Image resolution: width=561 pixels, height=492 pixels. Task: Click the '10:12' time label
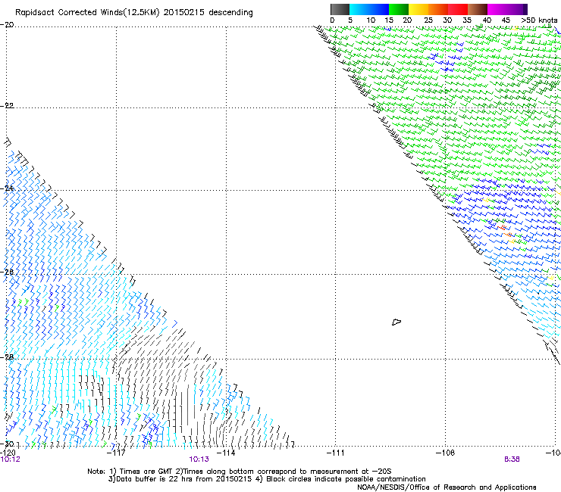(x=11, y=459)
